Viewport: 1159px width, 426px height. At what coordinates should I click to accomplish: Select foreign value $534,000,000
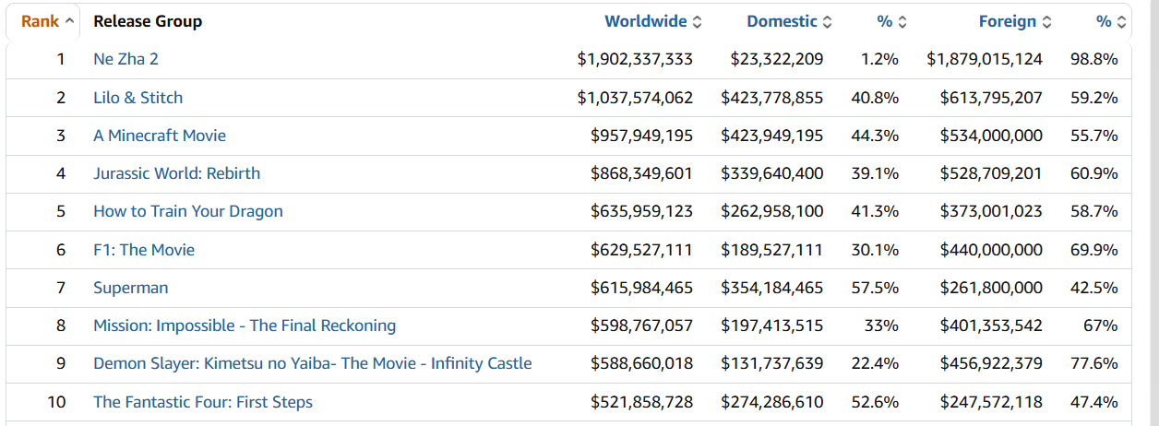click(991, 136)
